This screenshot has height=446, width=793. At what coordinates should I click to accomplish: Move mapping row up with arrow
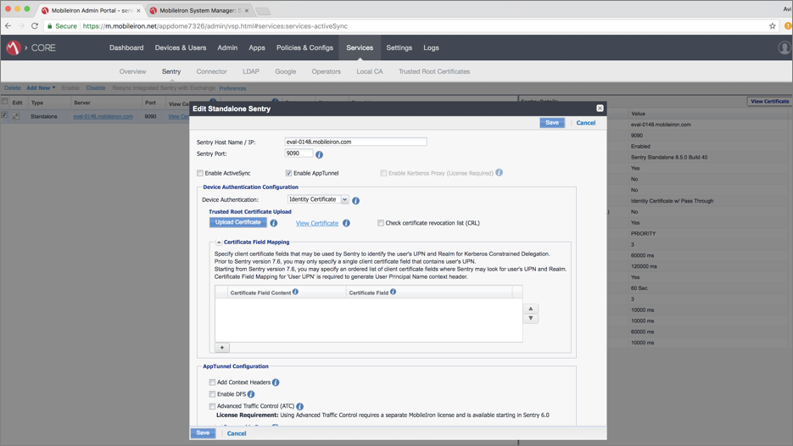tap(531, 309)
